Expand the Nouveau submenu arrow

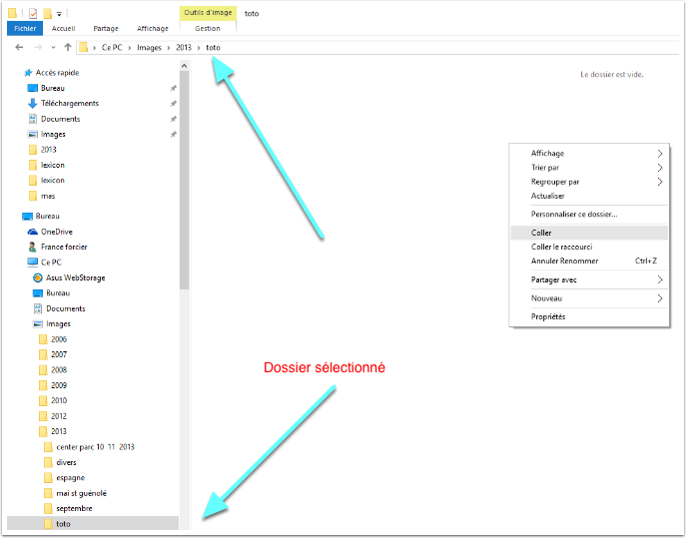[660, 298]
